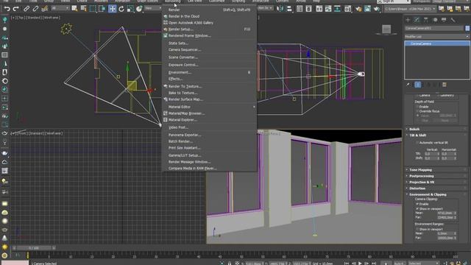Click the Align tool icon
Viewport: 471px width, 265px height.
(289, 8)
